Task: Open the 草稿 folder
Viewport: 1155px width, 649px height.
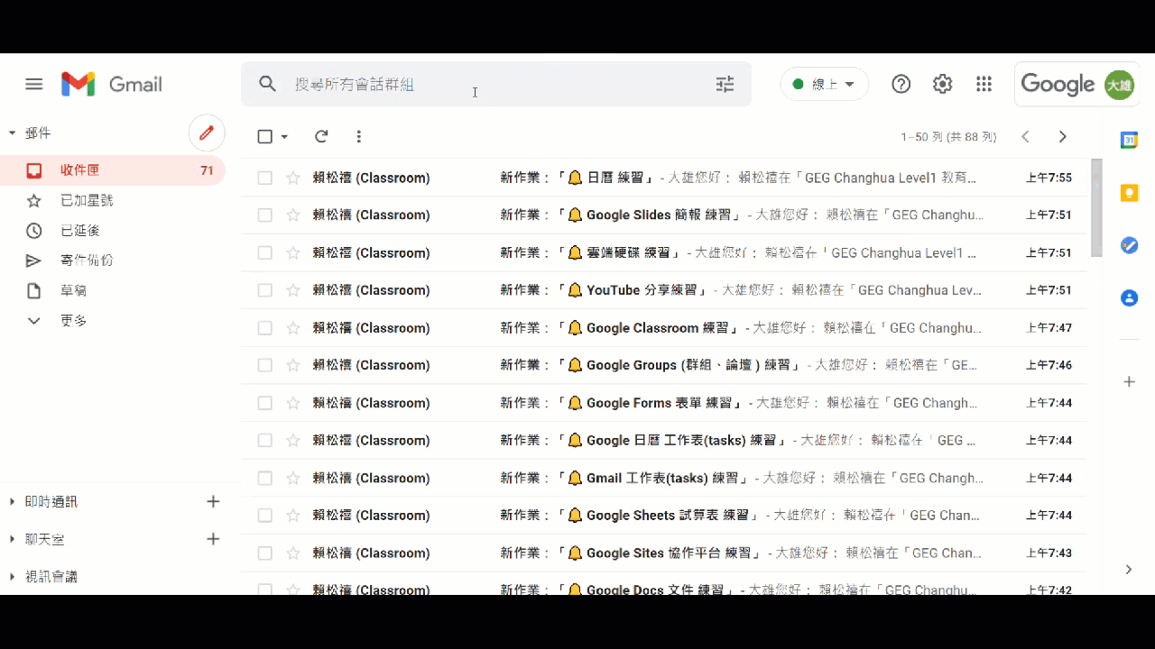Action: coord(113,290)
